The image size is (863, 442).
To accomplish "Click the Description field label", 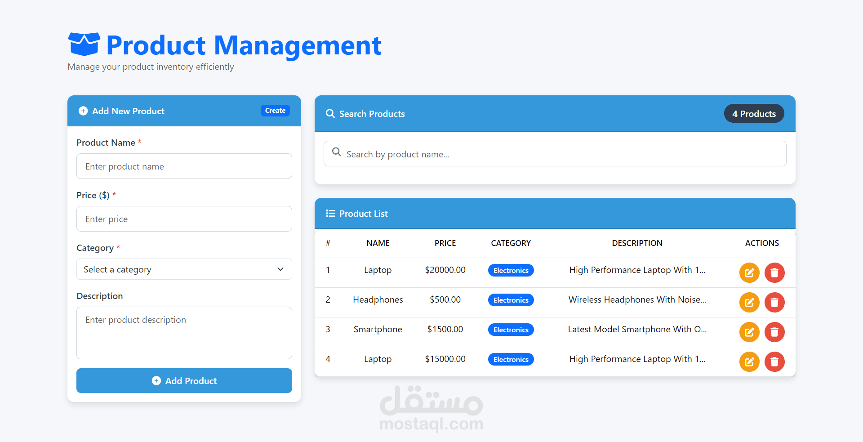I will (x=100, y=296).
